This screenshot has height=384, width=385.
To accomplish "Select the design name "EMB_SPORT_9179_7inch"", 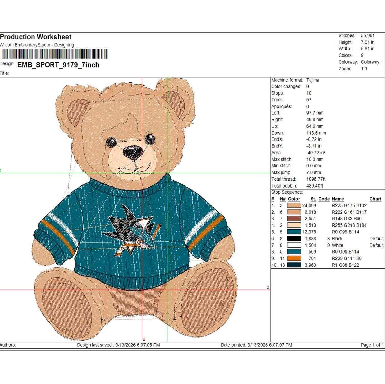I will point(58,65).
